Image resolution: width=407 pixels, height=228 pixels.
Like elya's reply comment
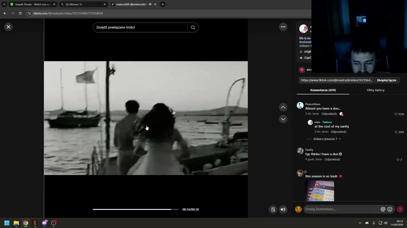point(396,132)
